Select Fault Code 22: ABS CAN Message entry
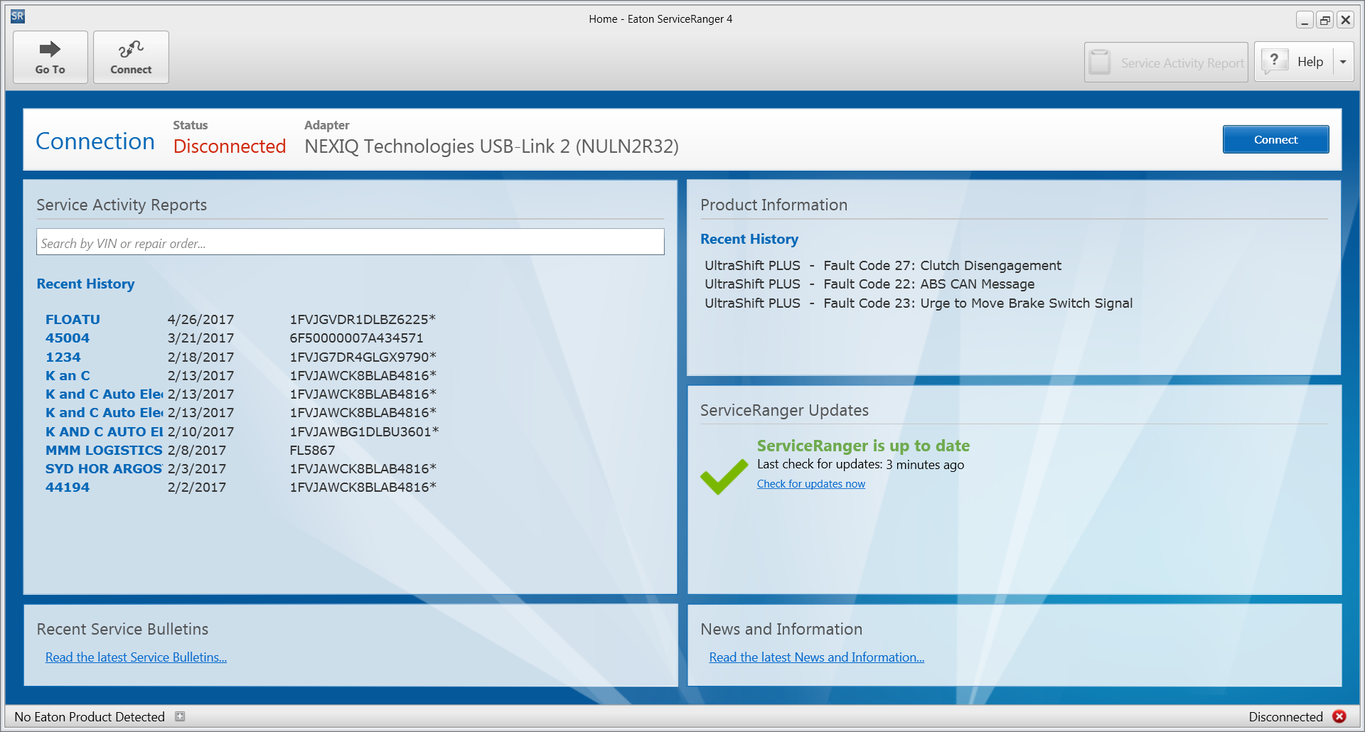The width and height of the screenshot is (1365, 732). (x=869, y=284)
